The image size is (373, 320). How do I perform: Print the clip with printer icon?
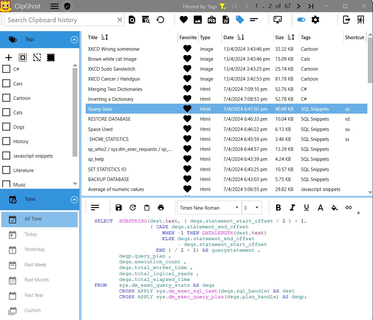tap(161, 207)
